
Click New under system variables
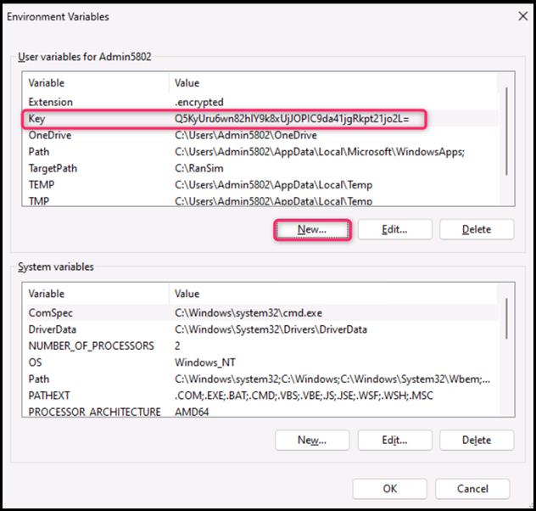coord(311,440)
